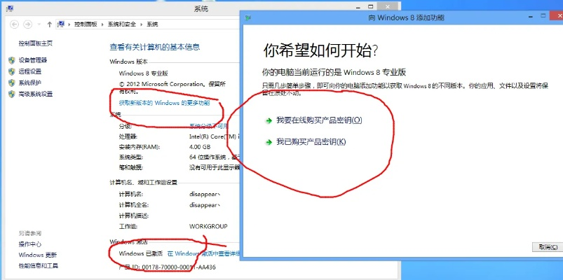Close the System window
Screen dimensions: 563x280
(x=387, y=6)
